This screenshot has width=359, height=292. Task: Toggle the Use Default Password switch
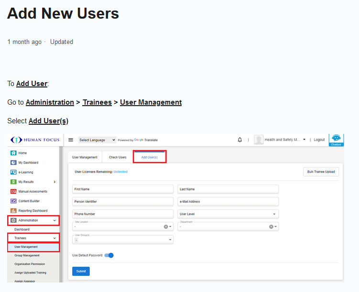(x=109, y=255)
